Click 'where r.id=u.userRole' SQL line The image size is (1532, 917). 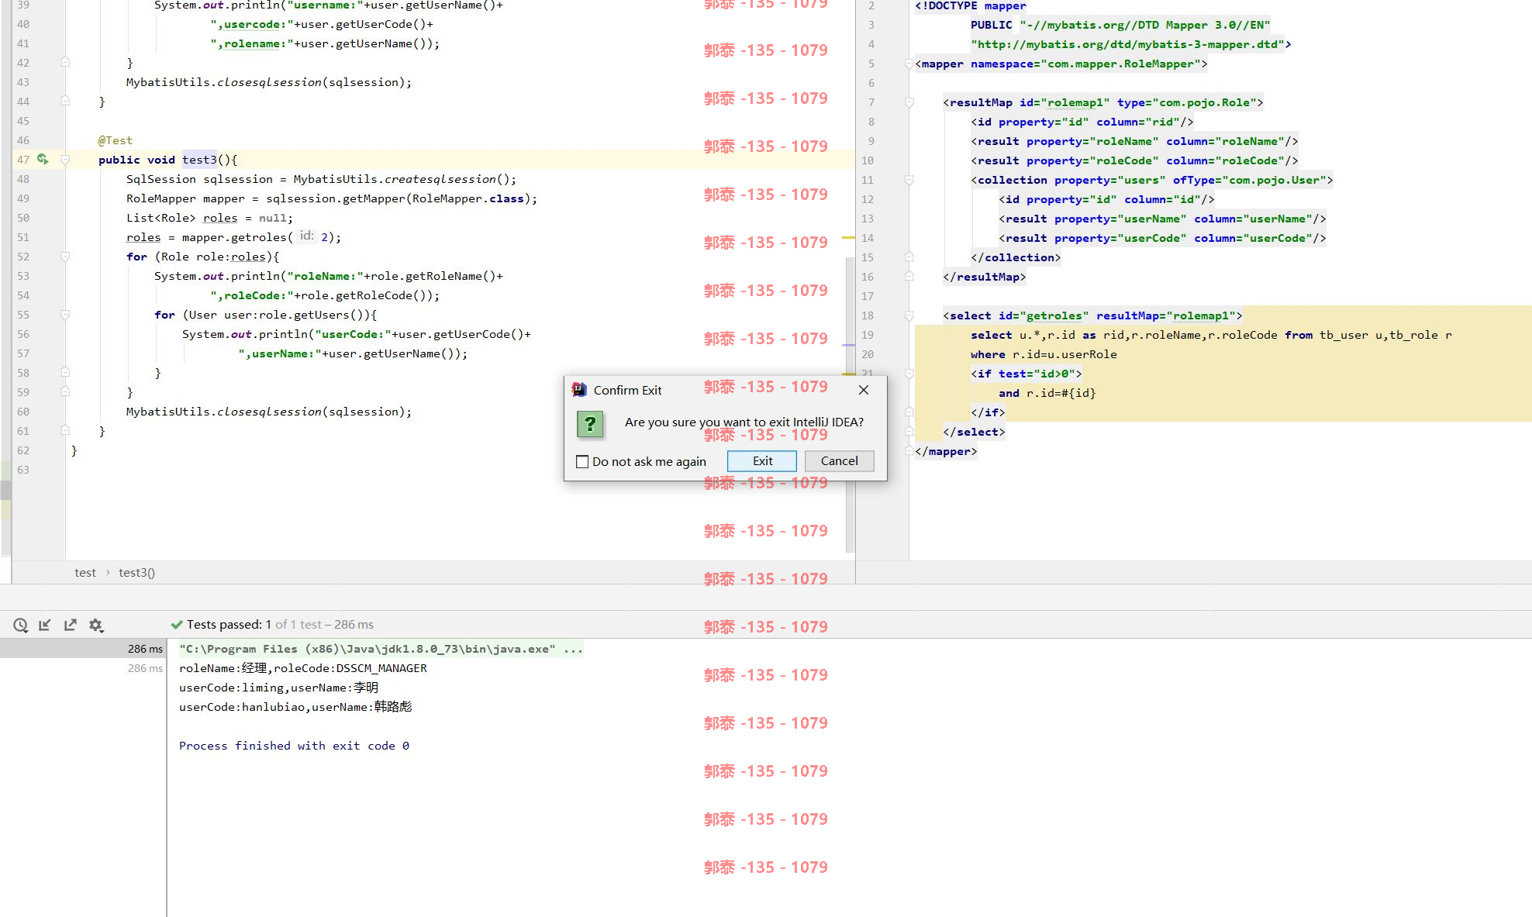(x=1044, y=354)
